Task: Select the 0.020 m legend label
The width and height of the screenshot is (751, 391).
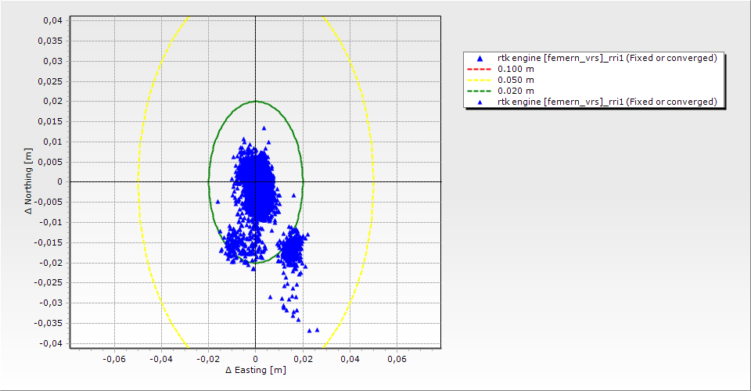Action: (516, 91)
